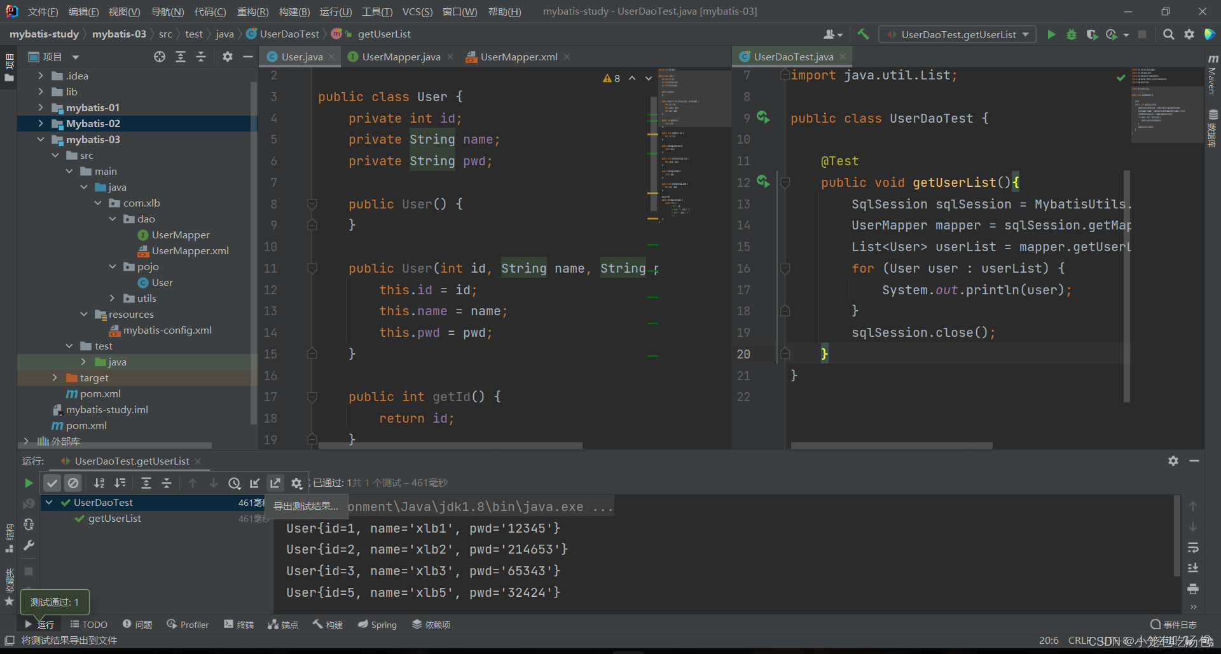Image resolution: width=1221 pixels, height=654 pixels.
Task: Export test results icon
Action: point(275,483)
